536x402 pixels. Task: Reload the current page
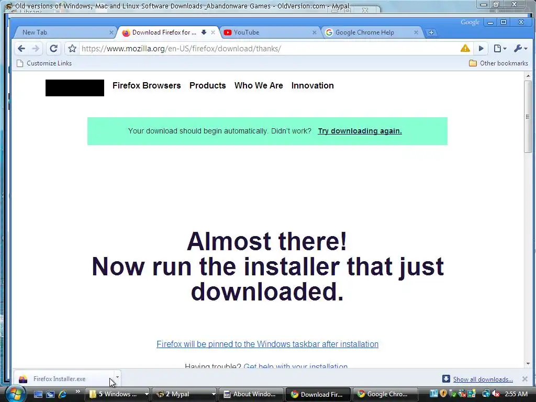[x=53, y=49]
